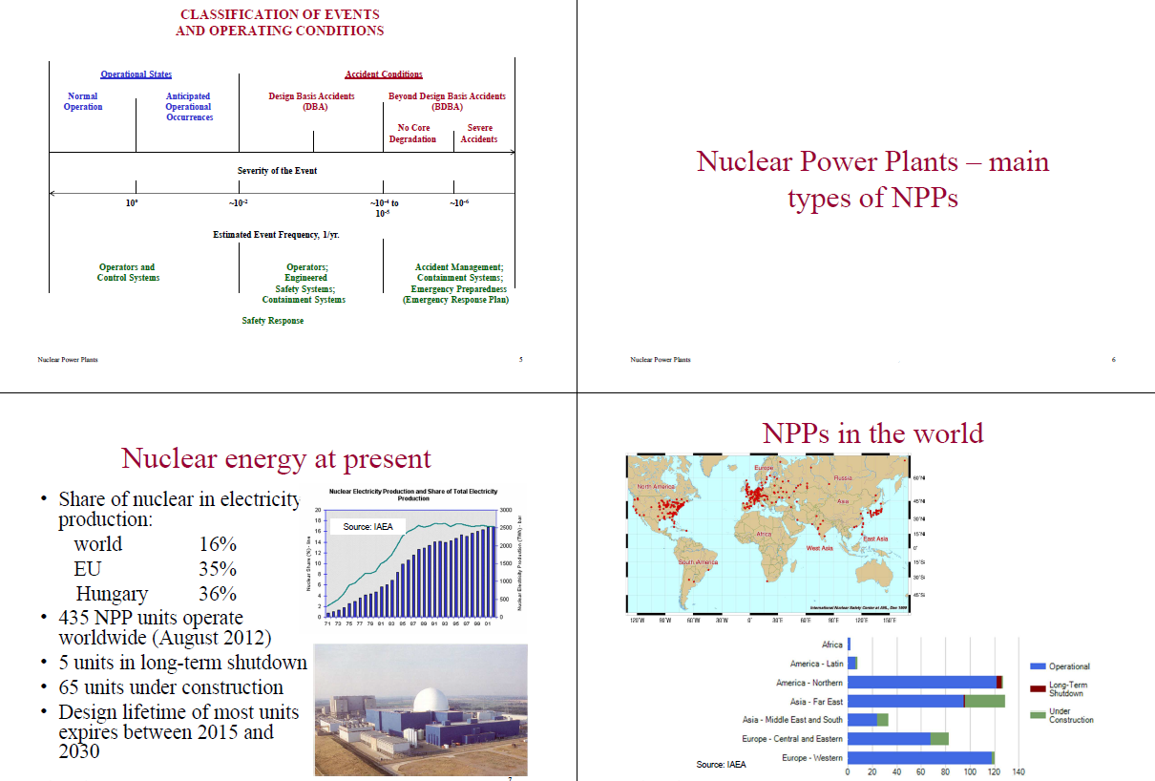Click the green Under Construction legend swatch
Image resolution: width=1155 pixels, height=781 pixels.
[1038, 715]
